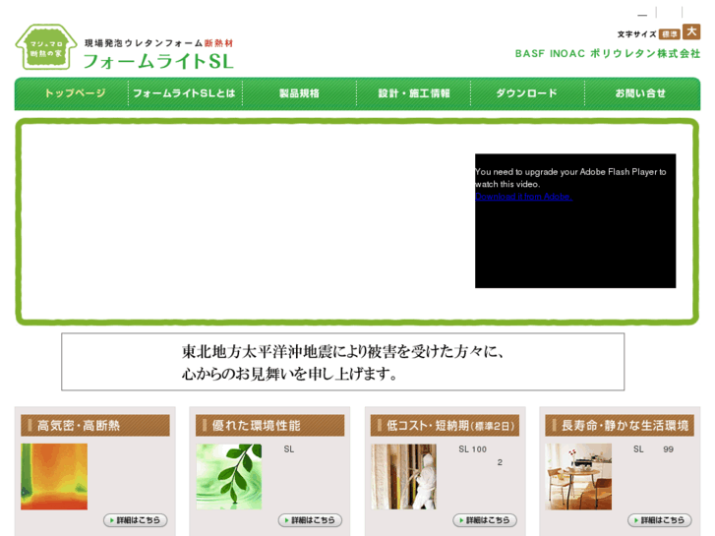715x536 pixels.
Task: Click the フォームライトSL logo title
Action: click(x=158, y=62)
